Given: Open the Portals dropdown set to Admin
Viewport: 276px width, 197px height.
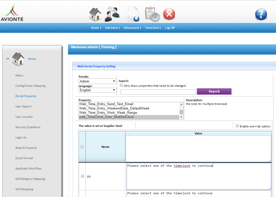Looking at the screenshot, I should coord(97,81).
